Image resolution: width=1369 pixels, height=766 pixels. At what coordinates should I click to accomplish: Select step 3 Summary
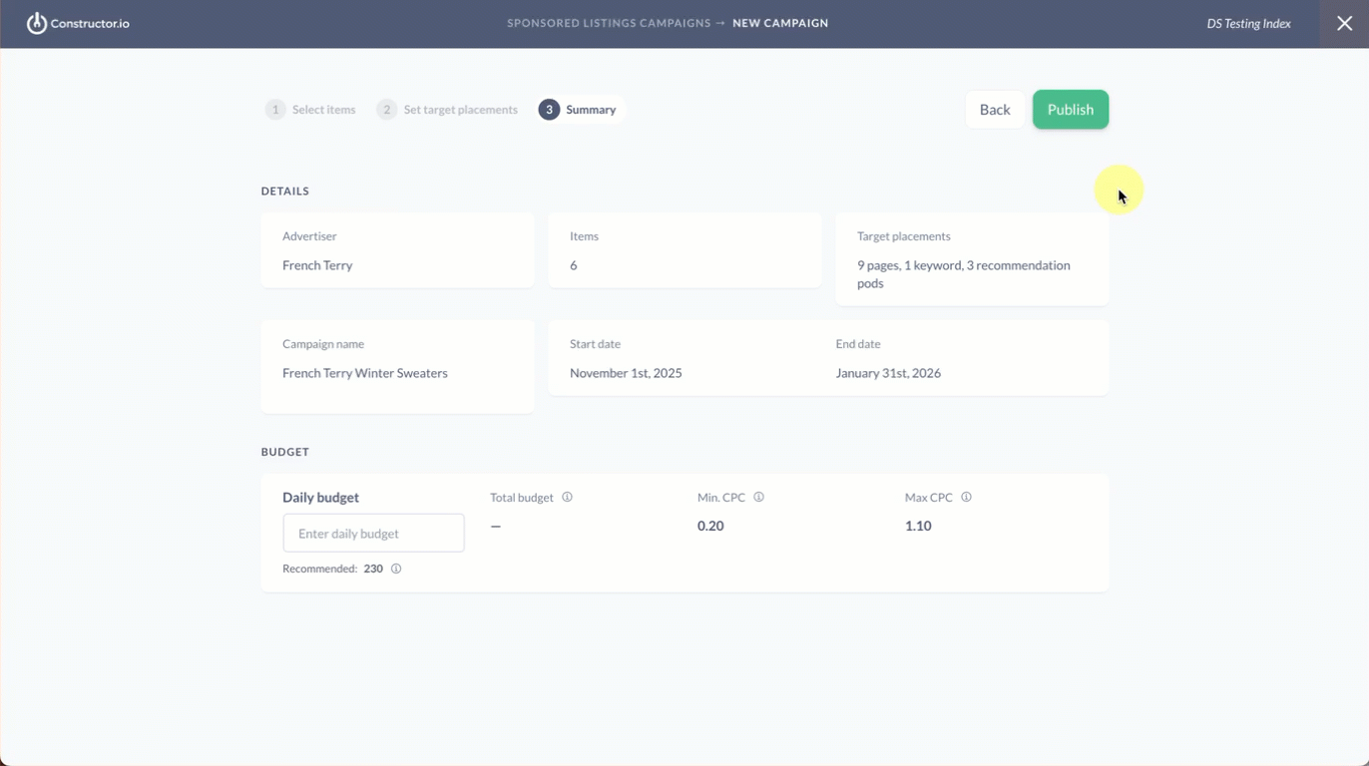click(x=580, y=110)
